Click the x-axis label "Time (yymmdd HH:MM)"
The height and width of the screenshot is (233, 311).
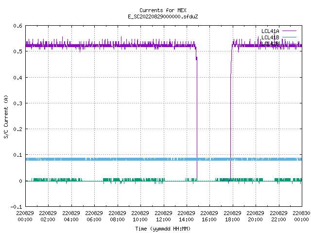click(x=163, y=229)
